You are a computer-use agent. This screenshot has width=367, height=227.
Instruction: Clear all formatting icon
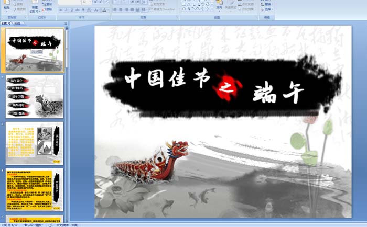point(107,2)
